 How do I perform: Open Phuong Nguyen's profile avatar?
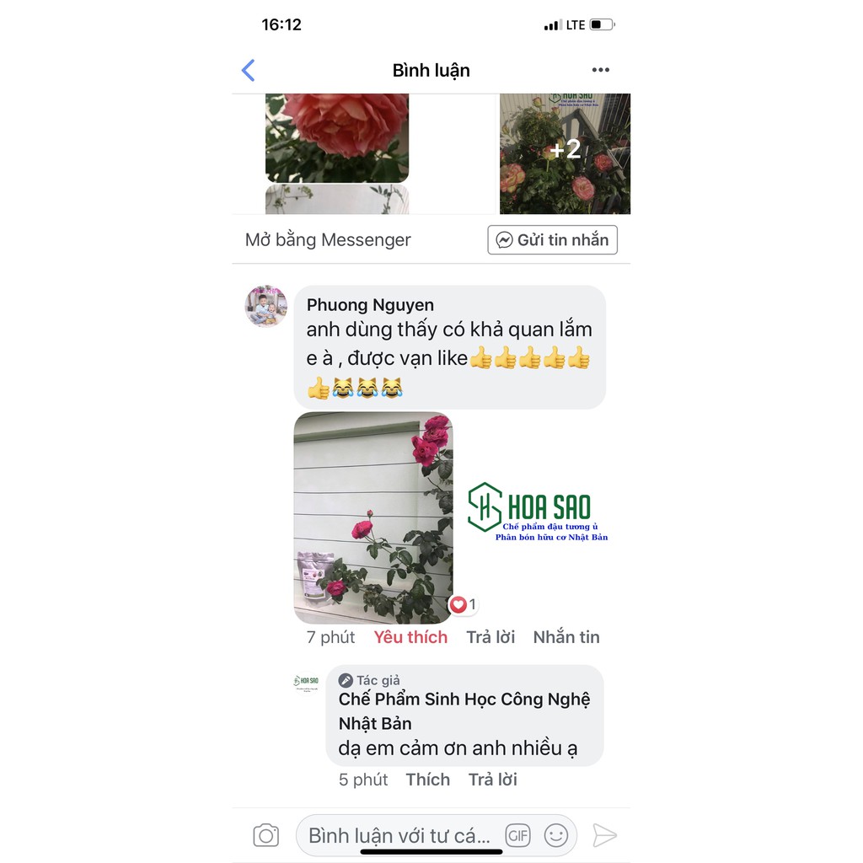(x=265, y=306)
